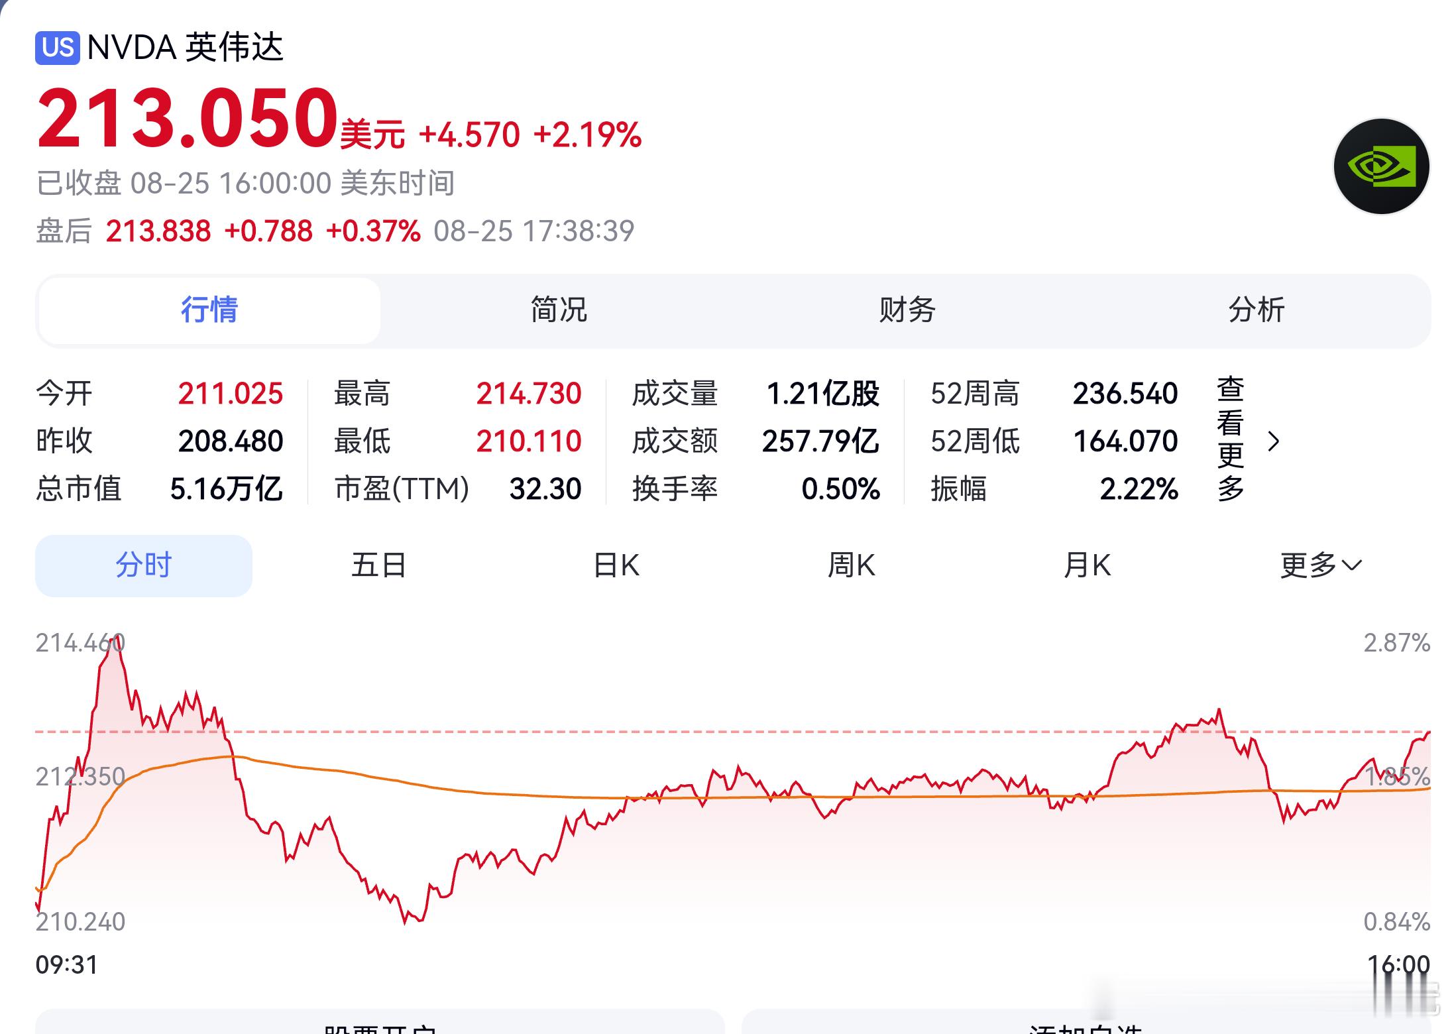This screenshot has height=1034, width=1452.
Task: Click the 213.050 current price
Action: (188, 118)
